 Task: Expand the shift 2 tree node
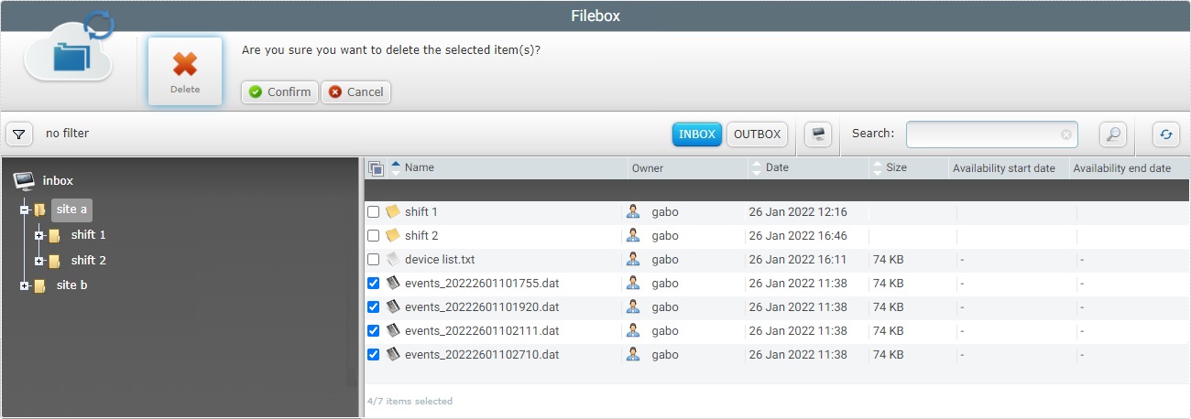tap(39, 261)
